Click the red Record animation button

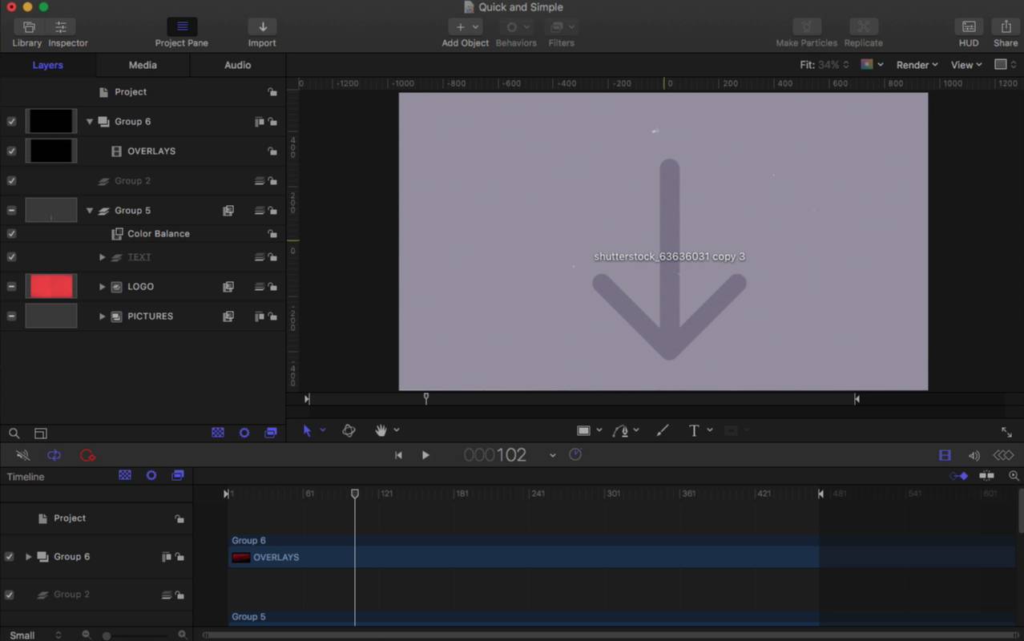(x=87, y=455)
